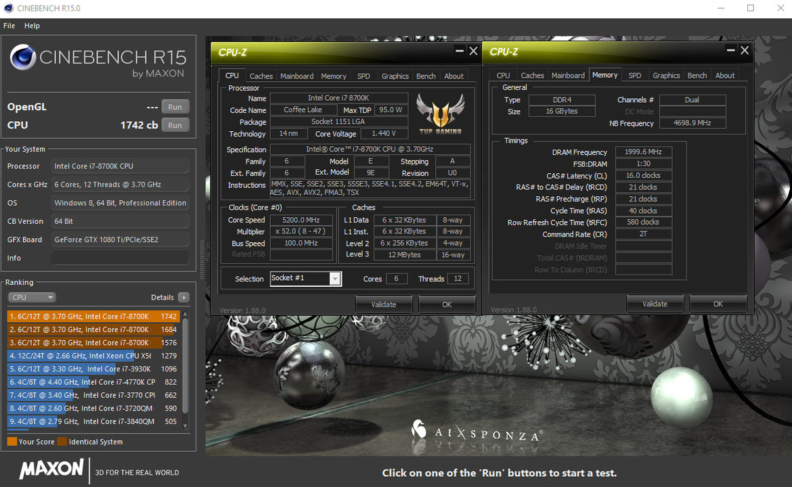Screen dimensions: 792x487
Task: Click the DRAM Frequency value 1999.6 MHz
Action: click(x=644, y=152)
